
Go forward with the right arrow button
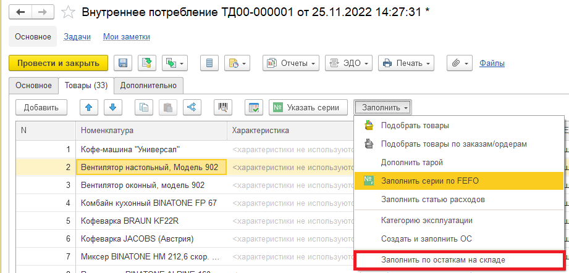pyautogui.click(x=43, y=12)
